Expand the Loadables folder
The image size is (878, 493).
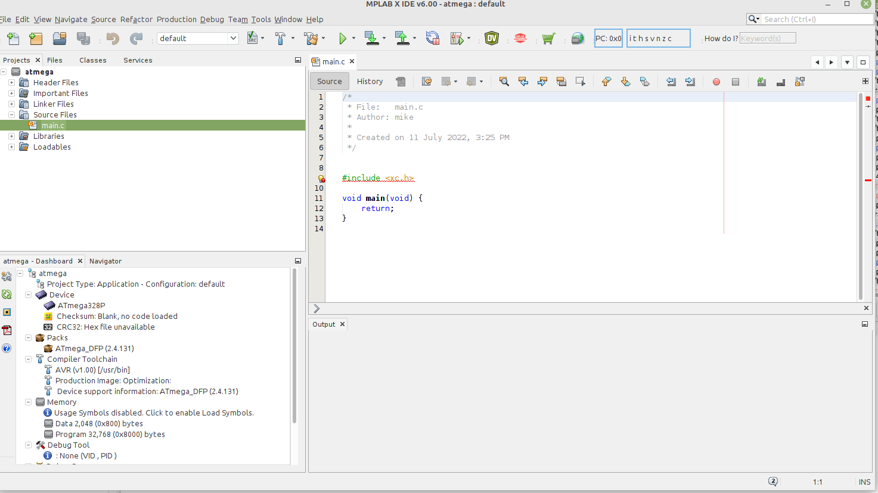coord(11,147)
